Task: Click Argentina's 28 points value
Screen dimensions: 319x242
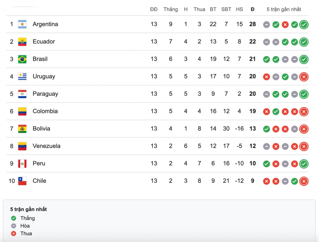Action: (x=253, y=24)
